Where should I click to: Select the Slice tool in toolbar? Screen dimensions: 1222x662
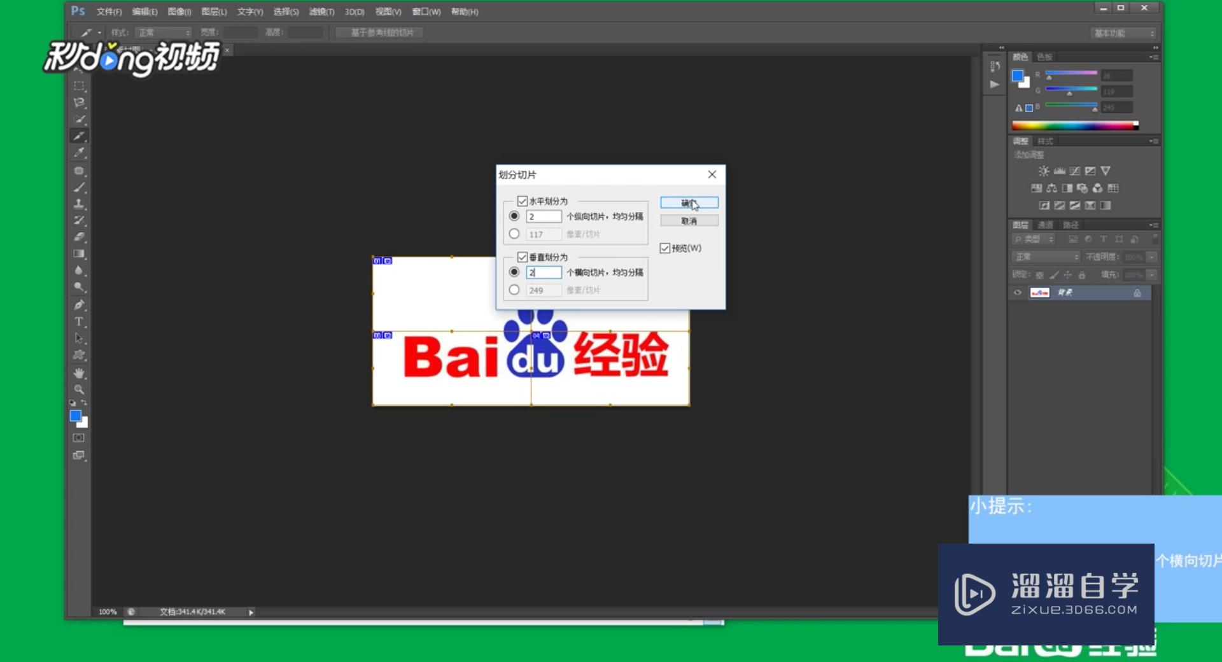click(79, 136)
